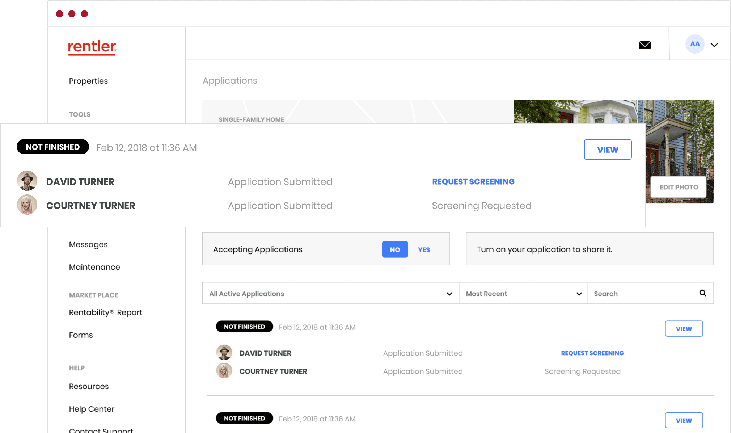Open Maintenance from the sidebar
This screenshot has height=433, width=731.
[94, 267]
